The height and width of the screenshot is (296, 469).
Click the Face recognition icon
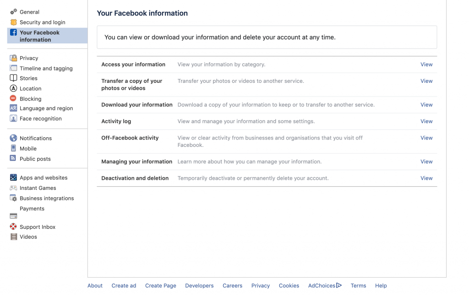pos(13,118)
